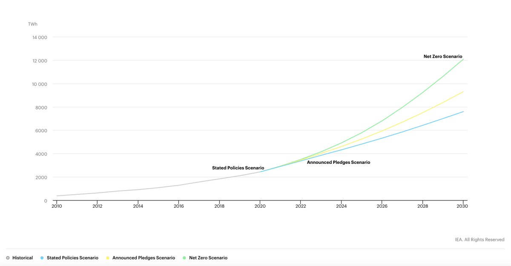Click the 8000 y-axis value
Image resolution: width=511 pixels, height=266 pixels.
click(x=41, y=107)
